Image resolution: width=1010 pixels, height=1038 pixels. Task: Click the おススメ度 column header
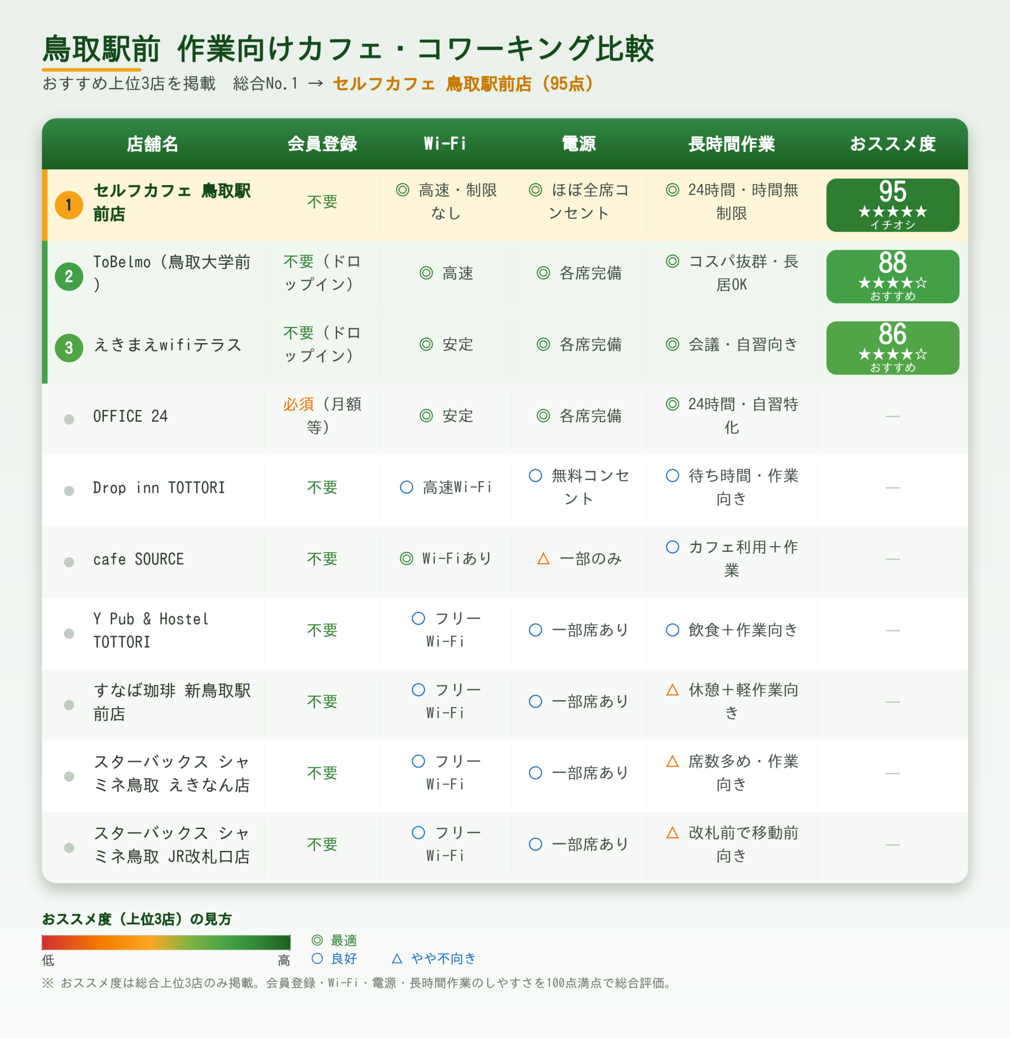[x=893, y=144]
